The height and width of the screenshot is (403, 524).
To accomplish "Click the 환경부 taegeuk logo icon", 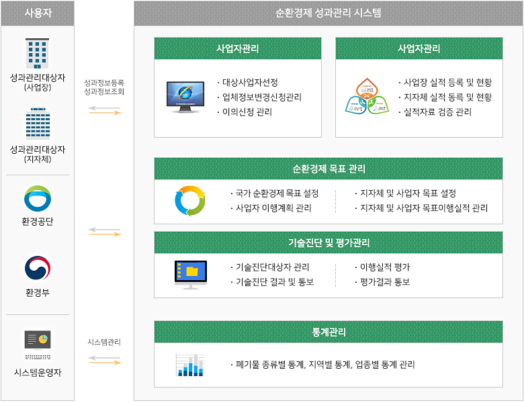I will tap(38, 268).
